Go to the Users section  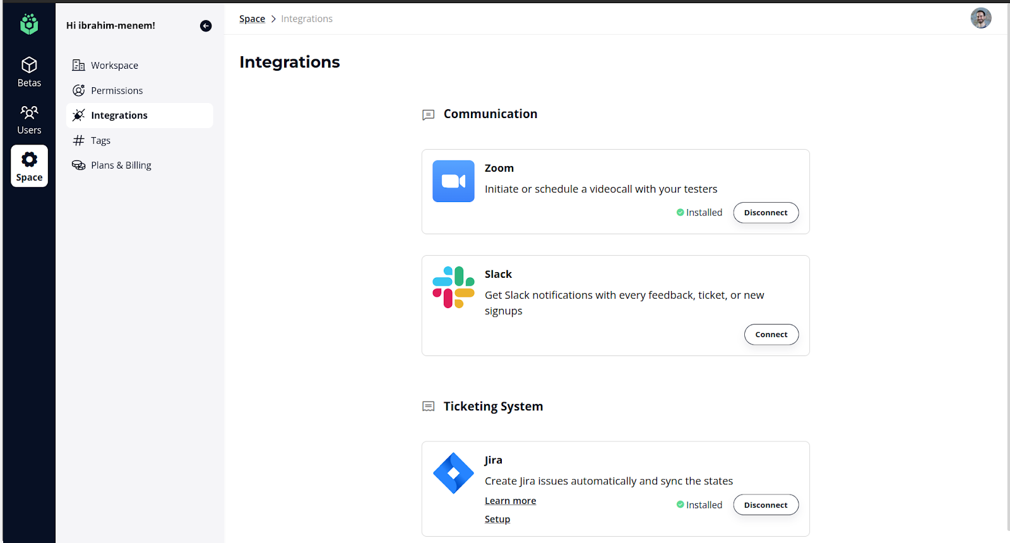click(x=29, y=120)
